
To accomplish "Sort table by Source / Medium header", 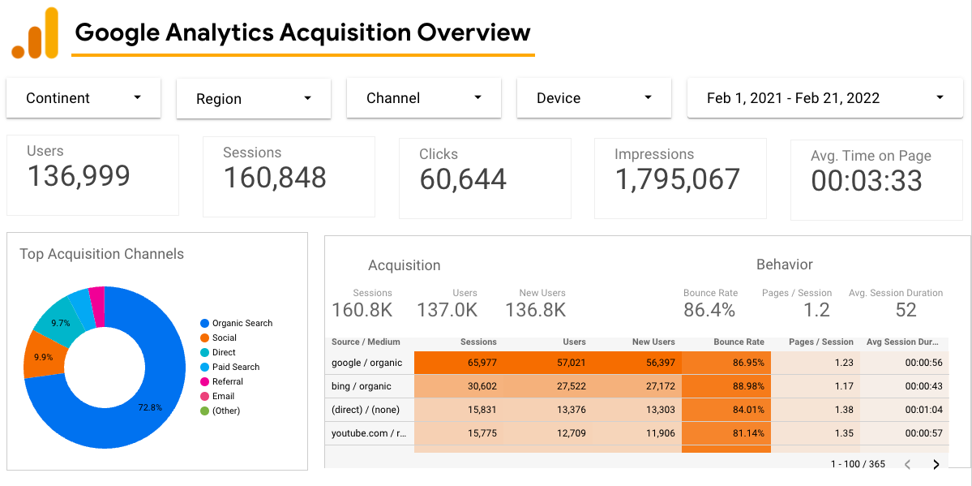I will (x=366, y=342).
